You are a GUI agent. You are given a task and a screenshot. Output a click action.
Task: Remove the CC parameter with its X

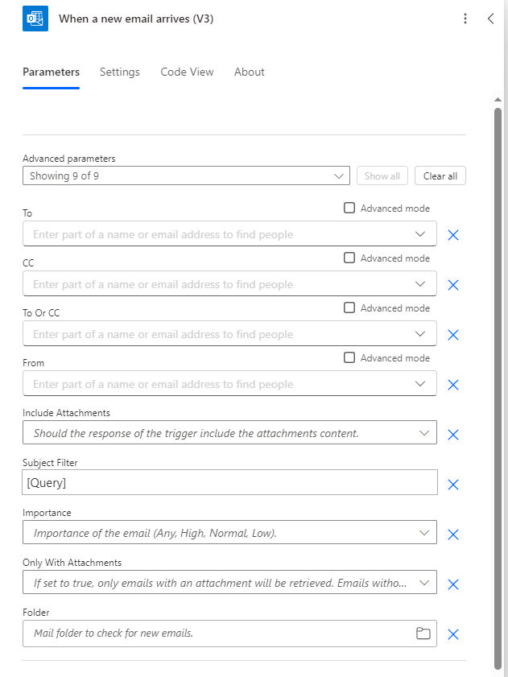(x=452, y=285)
